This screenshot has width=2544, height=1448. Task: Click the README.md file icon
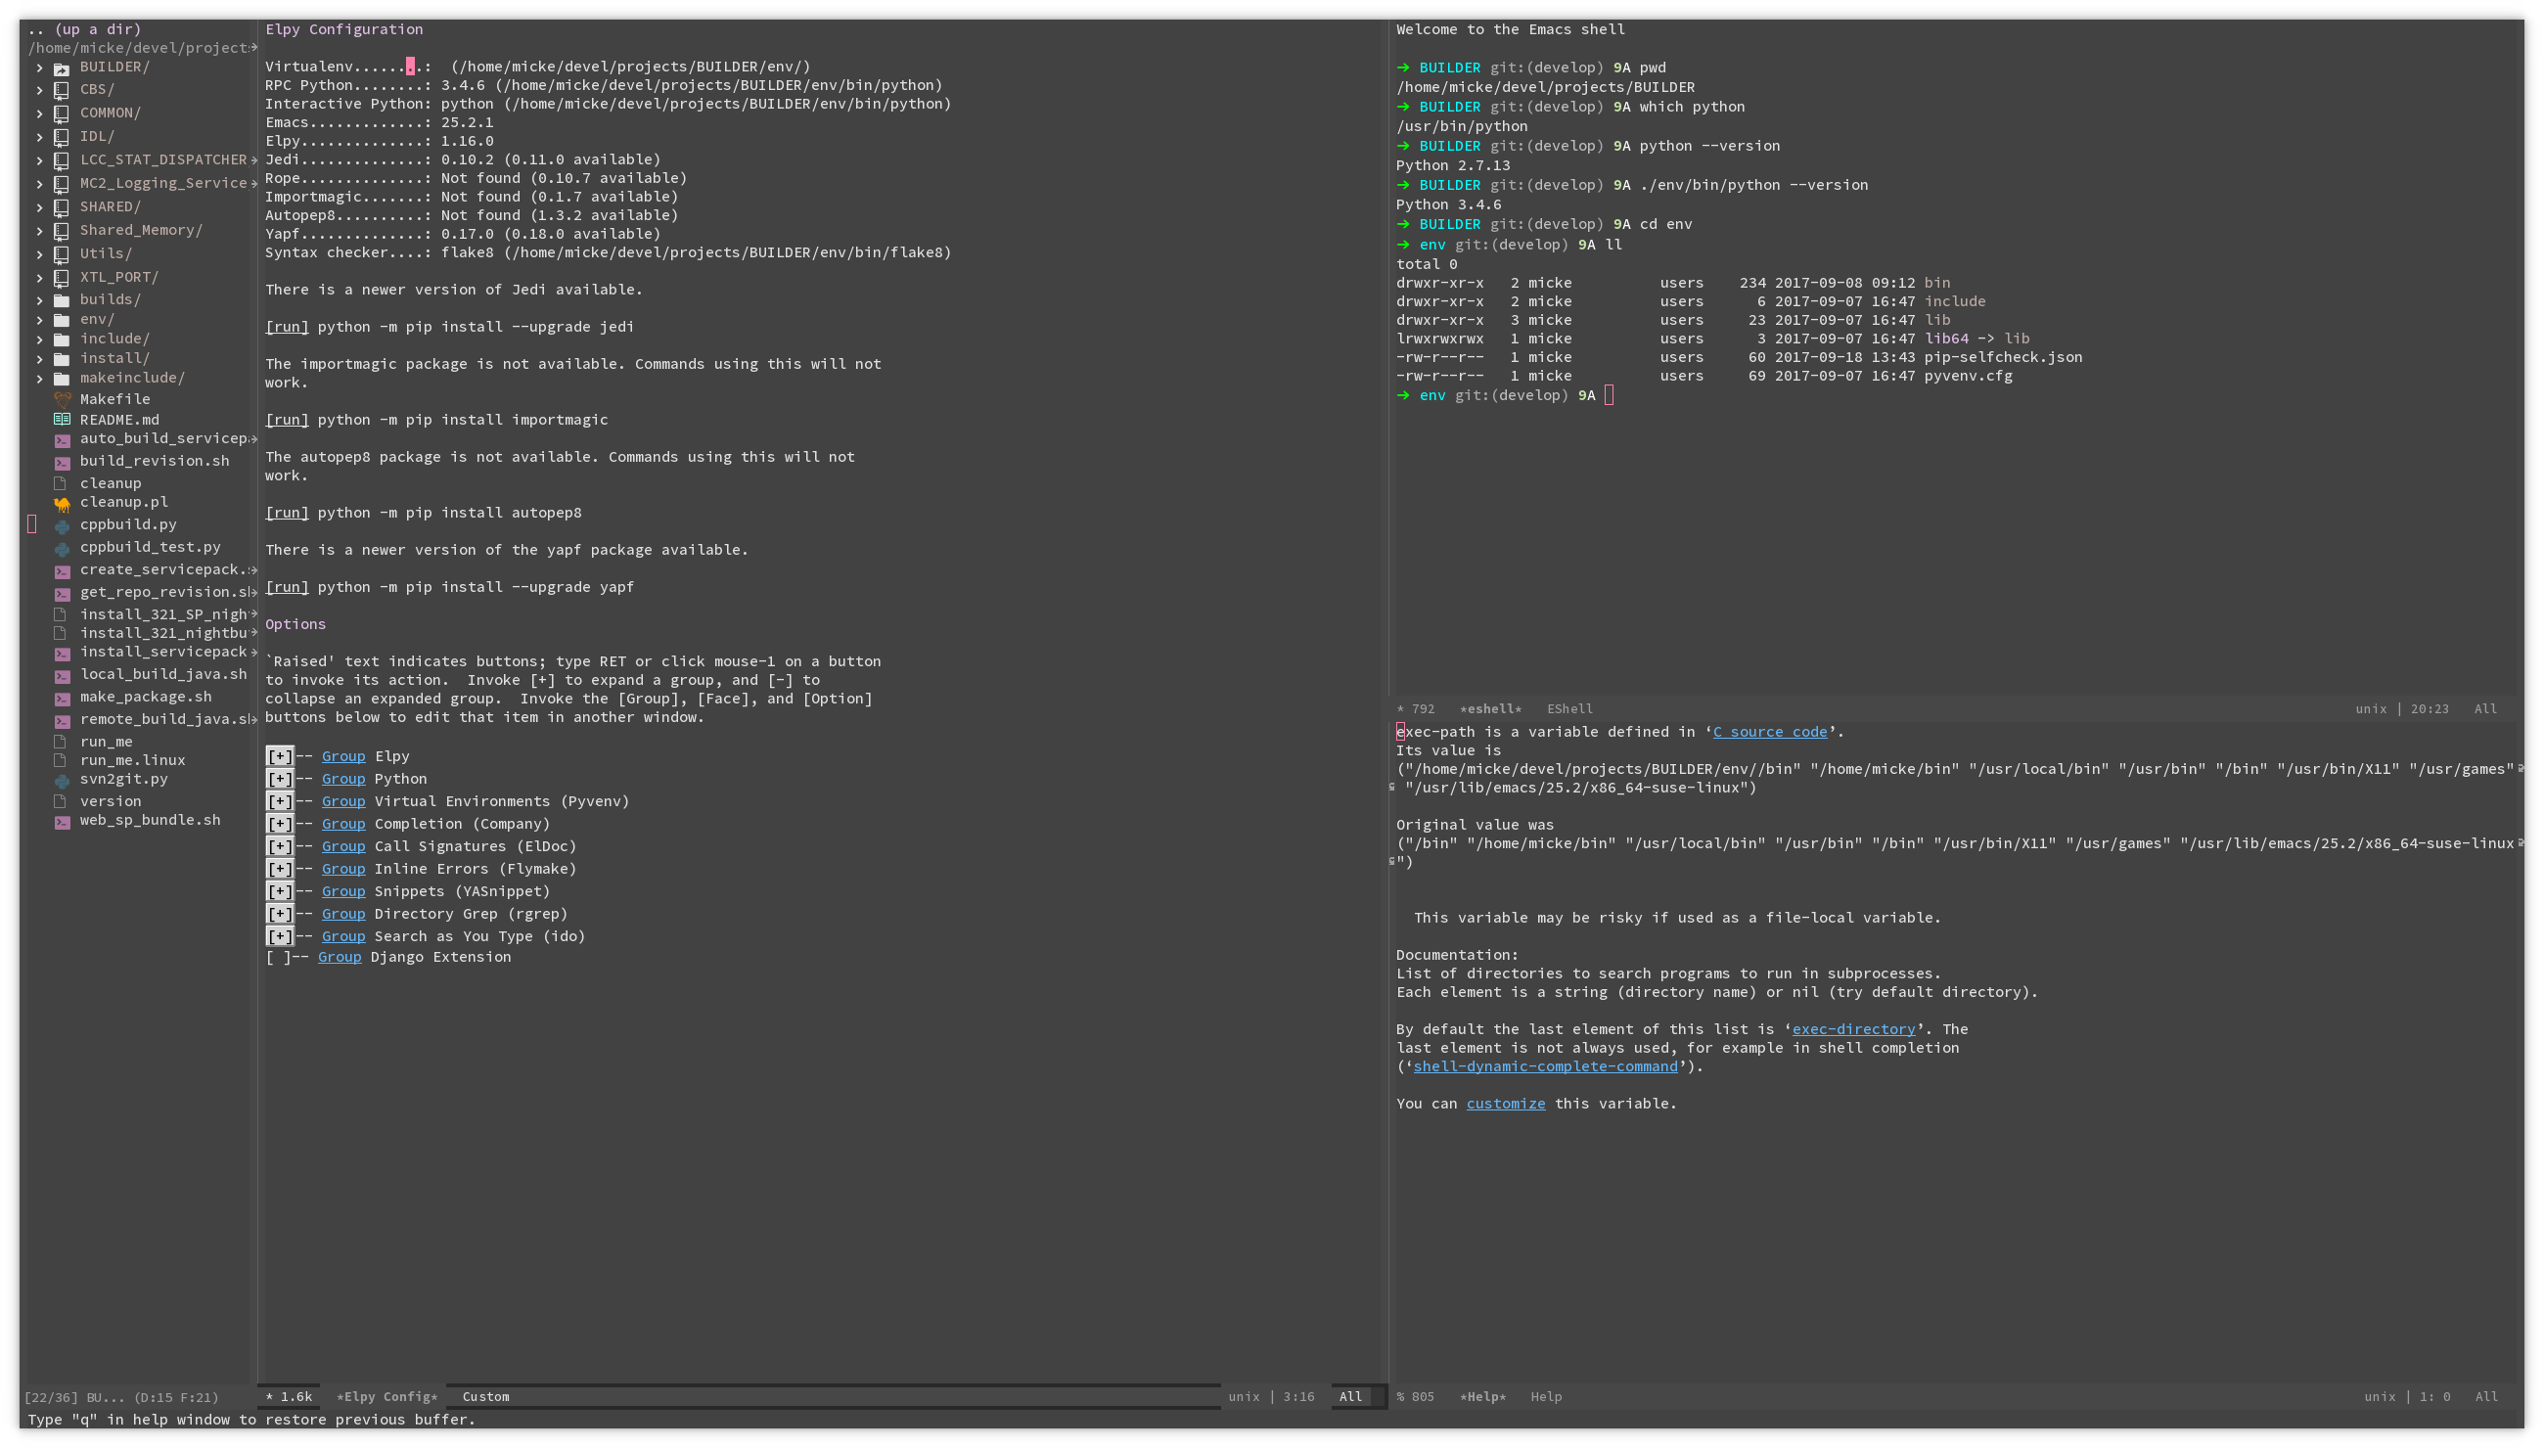coord(62,419)
